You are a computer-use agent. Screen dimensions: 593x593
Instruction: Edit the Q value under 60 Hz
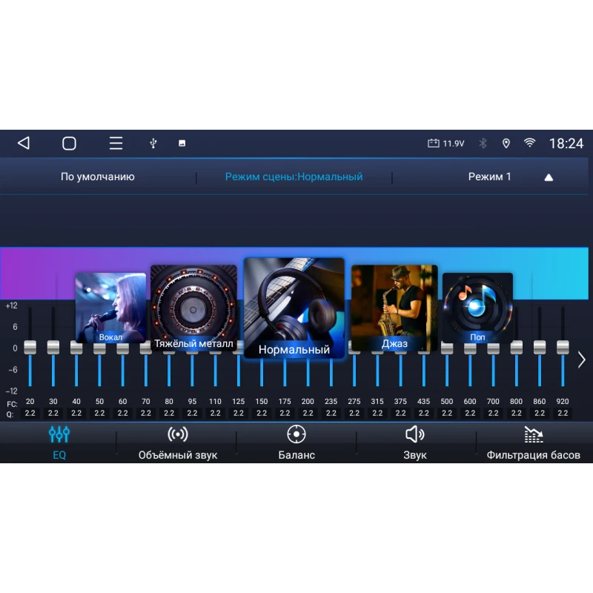click(x=122, y=413)
